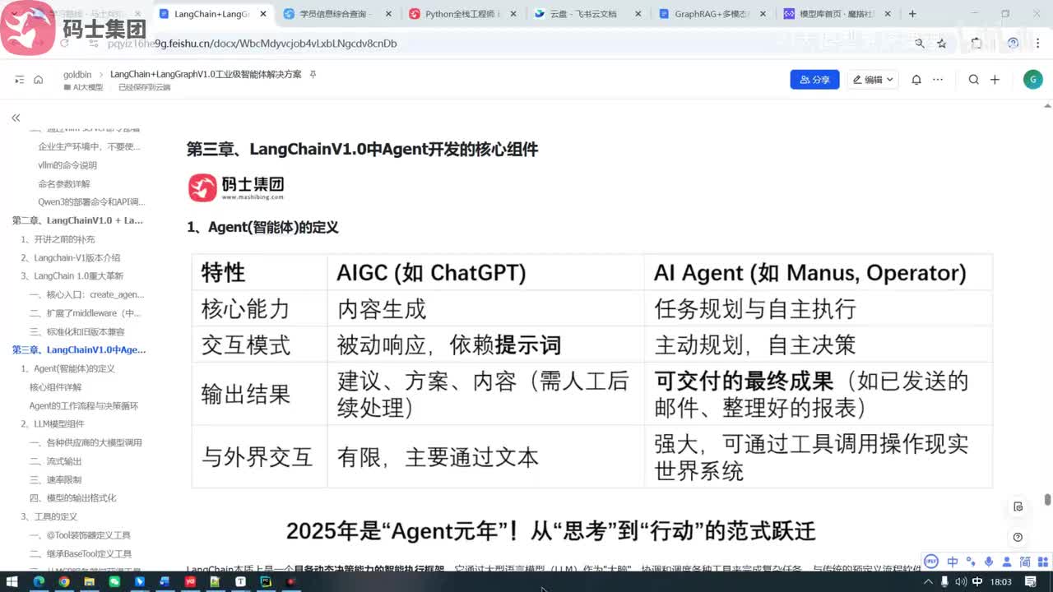Open goldbin breadcrumb link
Screen dimensions: 1053x592
tap(77, 74)
